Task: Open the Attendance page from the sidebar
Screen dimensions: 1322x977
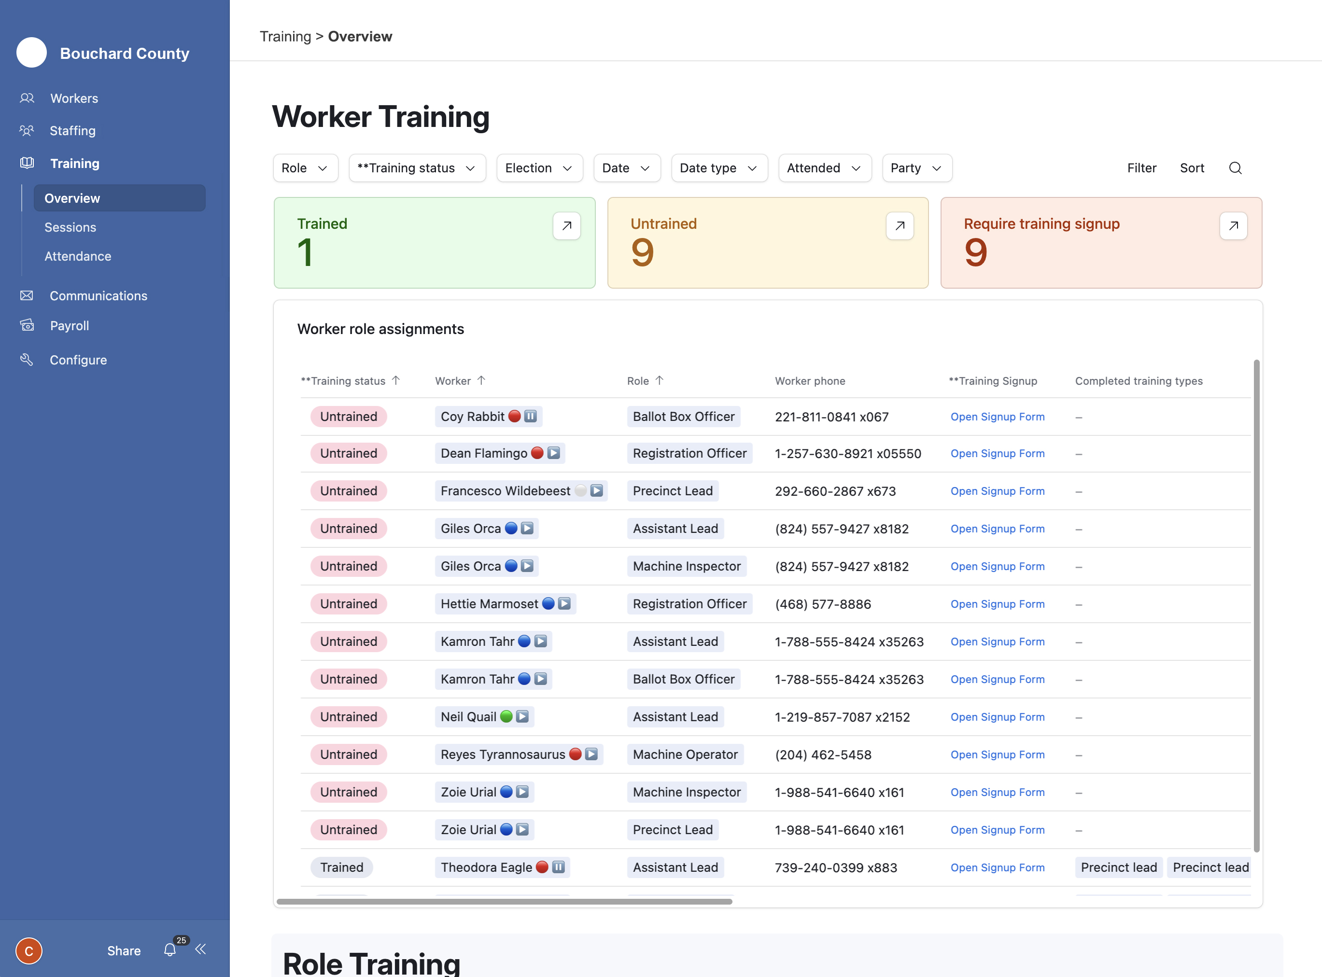Action: (77, 256)
